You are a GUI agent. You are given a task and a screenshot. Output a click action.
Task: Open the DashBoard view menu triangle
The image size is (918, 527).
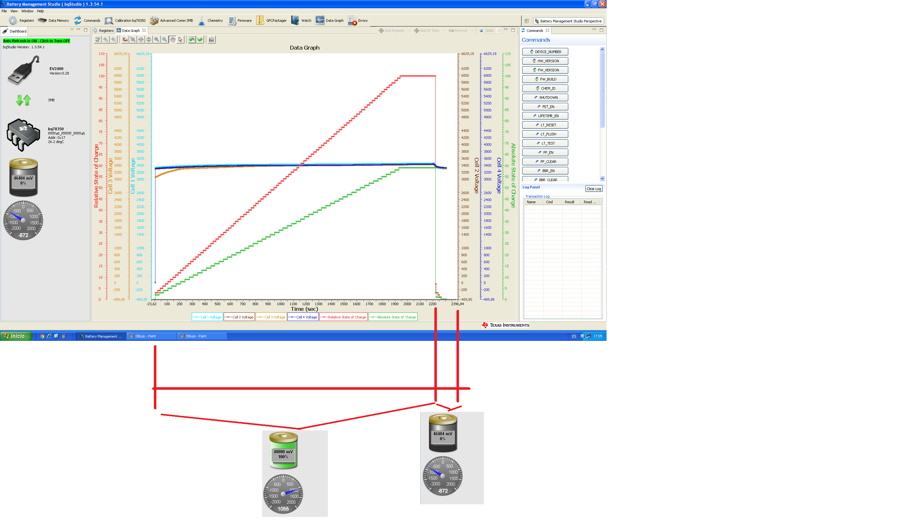tap(72, 30)
